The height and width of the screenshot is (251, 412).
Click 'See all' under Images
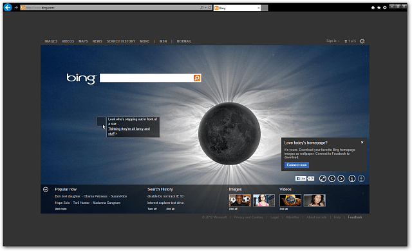233,209
